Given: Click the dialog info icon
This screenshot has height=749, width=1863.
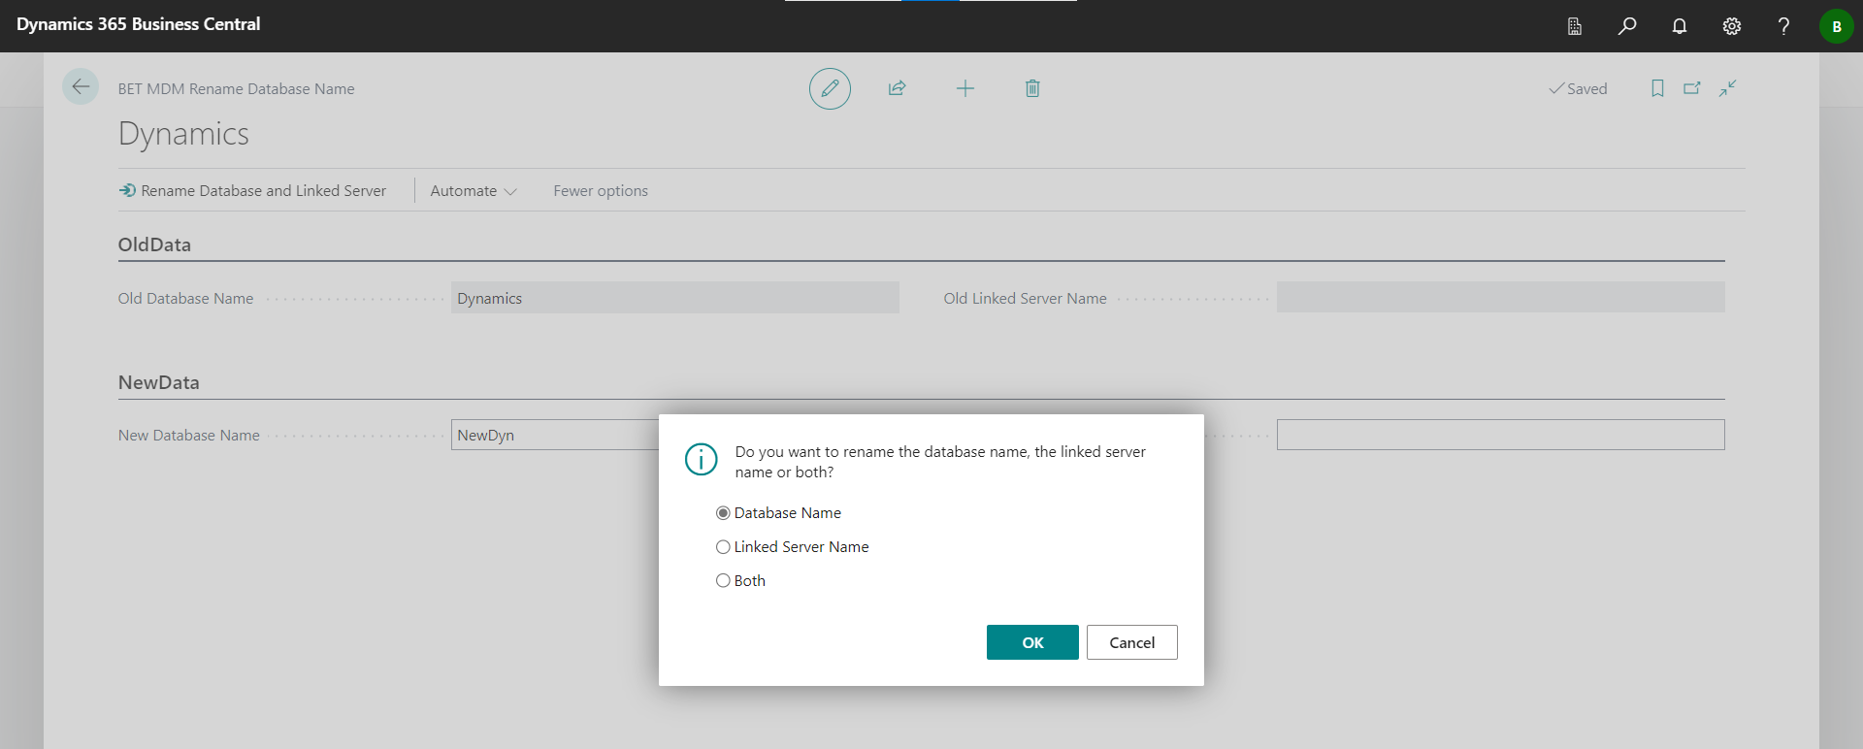Looking at the screenshot, I should (x=701, y=459).
